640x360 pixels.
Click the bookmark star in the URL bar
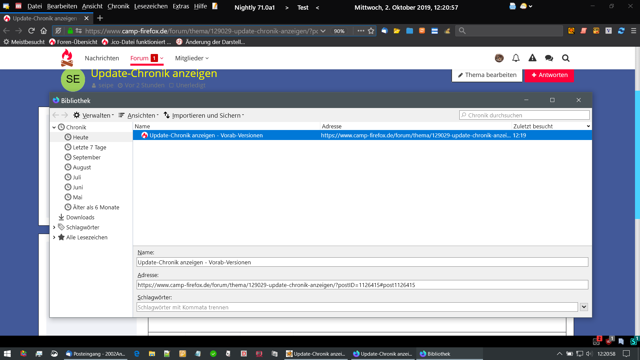coord(371,31)
